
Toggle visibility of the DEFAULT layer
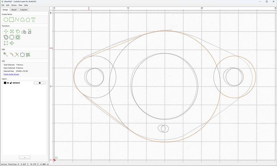click(8, 83)
